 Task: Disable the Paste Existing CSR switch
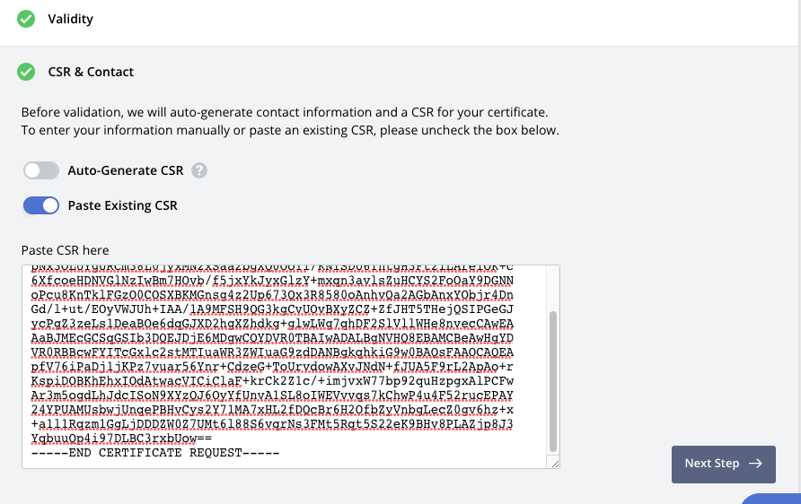(x=41, y=205)
